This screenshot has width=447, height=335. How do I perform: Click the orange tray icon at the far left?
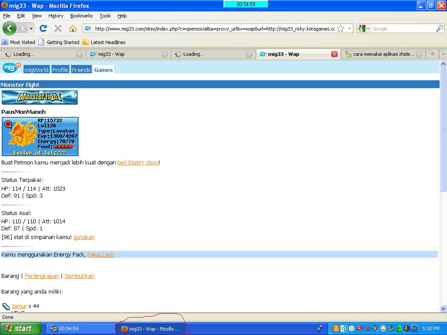(336, 328)
